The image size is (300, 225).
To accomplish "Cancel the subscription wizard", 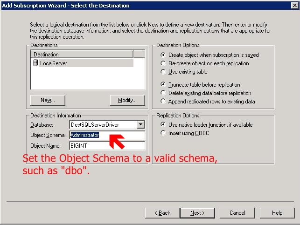I will (237, 213).
